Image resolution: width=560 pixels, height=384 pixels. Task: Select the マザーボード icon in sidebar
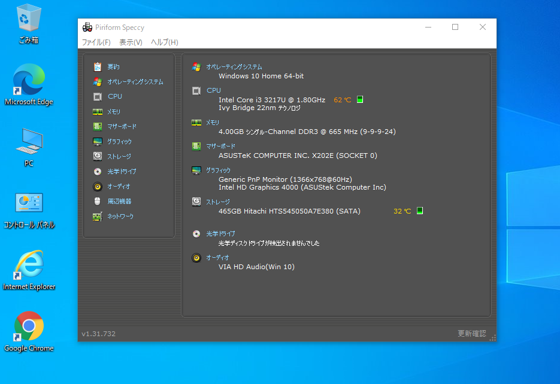98,127
